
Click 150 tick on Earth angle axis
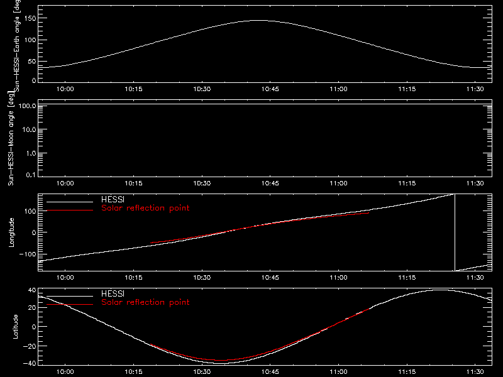tap(31, 18)
